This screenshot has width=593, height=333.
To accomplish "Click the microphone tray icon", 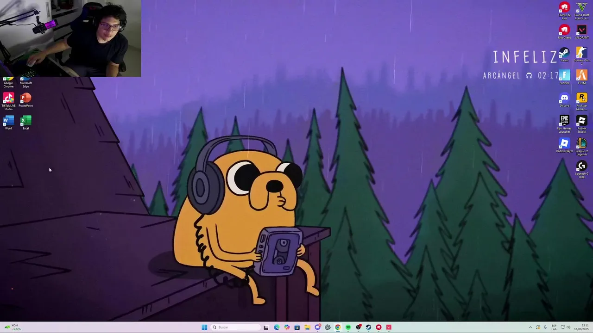I will [x=545, y=327].
